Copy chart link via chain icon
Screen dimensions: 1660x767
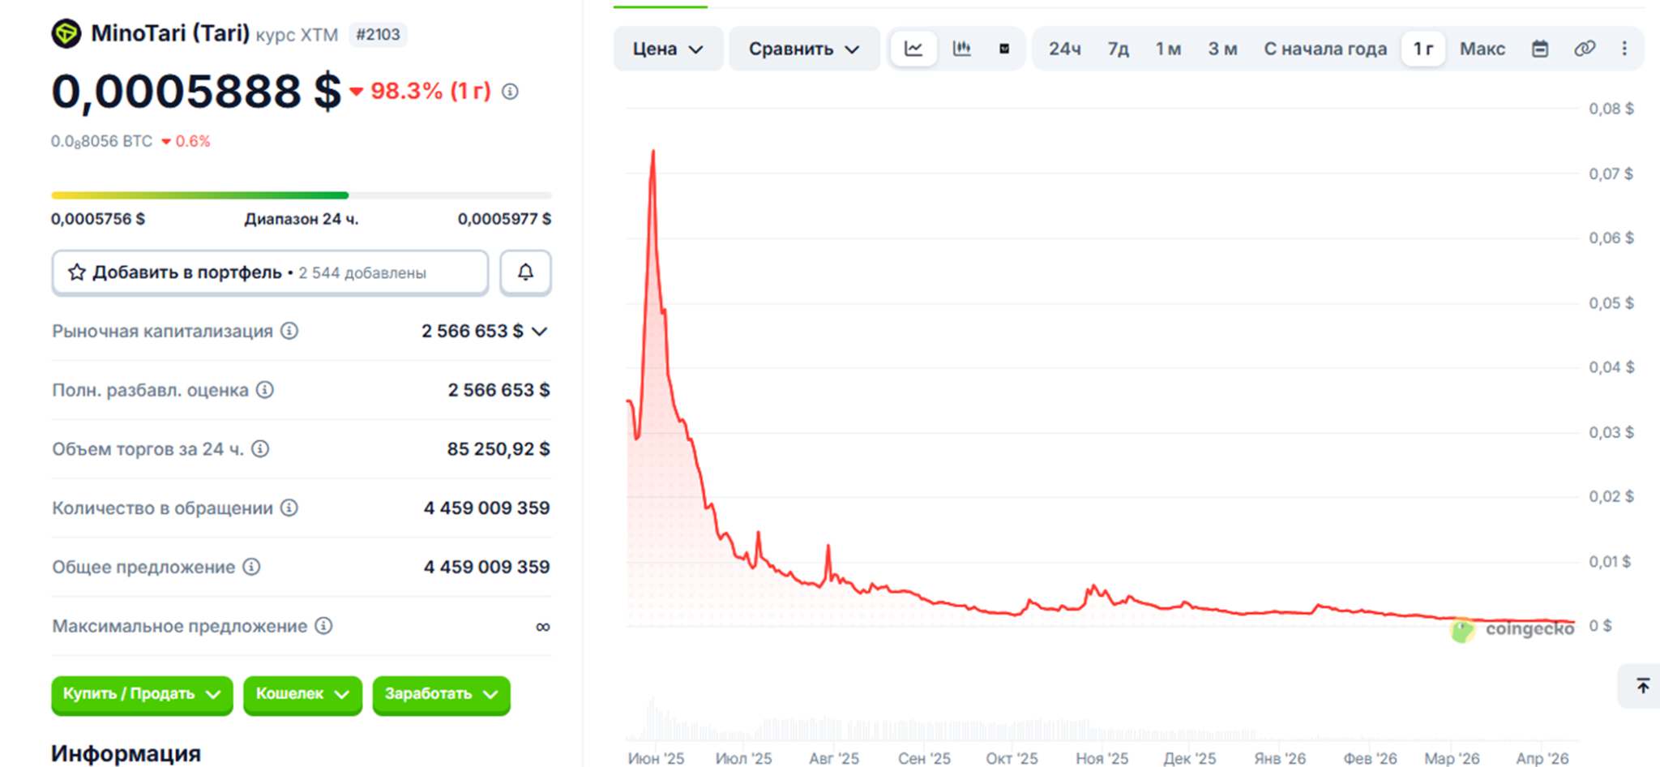(x=1585, y=49)
